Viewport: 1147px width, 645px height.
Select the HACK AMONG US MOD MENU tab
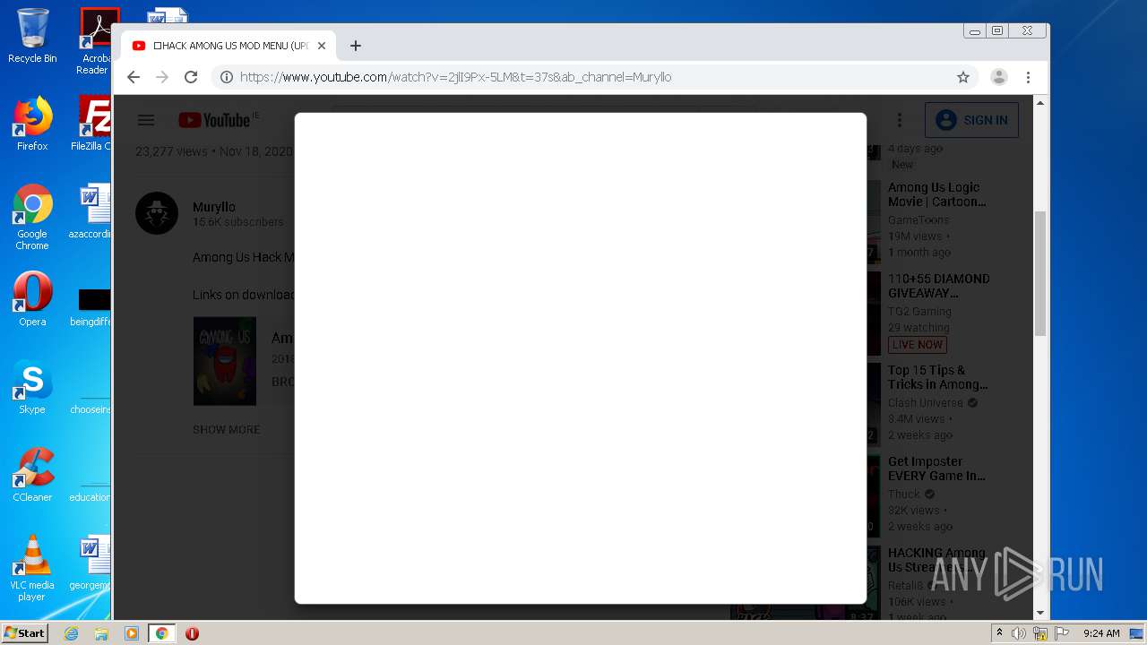228,46
